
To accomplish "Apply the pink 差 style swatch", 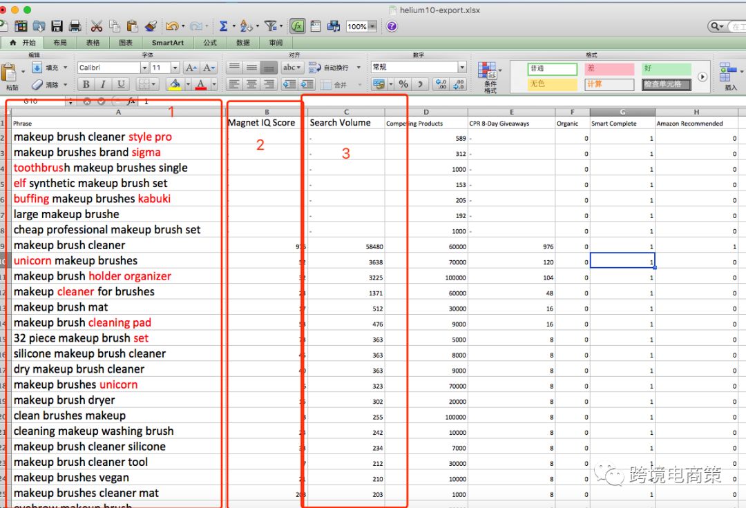I will pyautogui.click(x=609, y=69).
